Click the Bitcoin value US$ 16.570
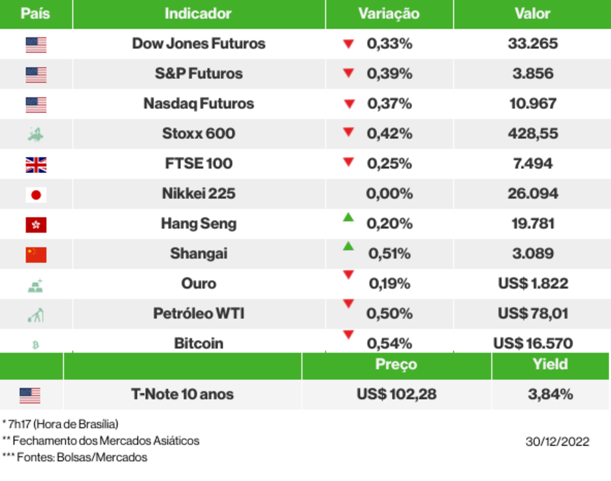 click(533, 343)
